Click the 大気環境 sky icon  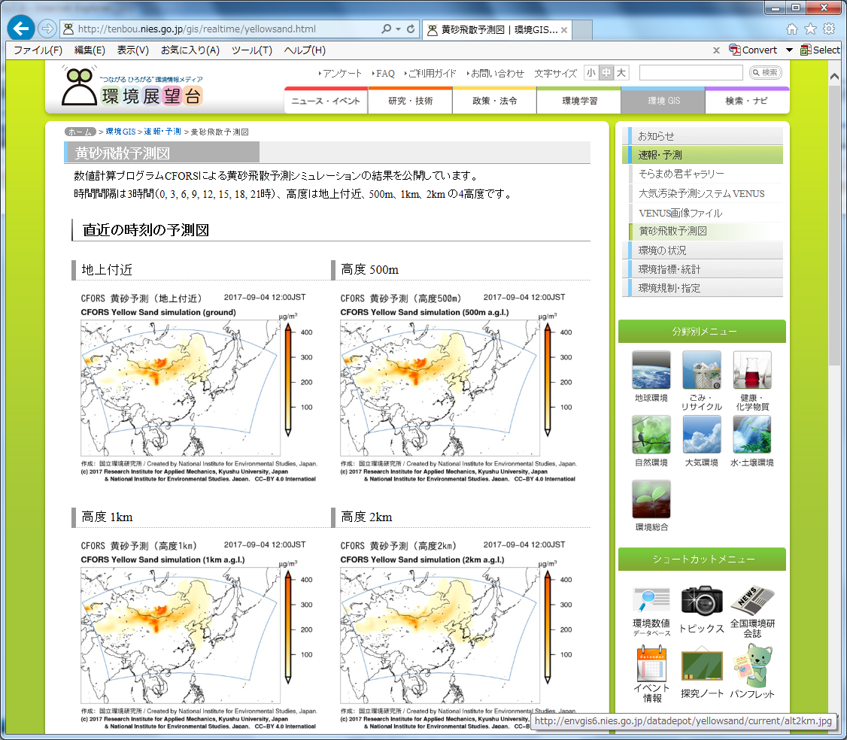tap(701, 435)
